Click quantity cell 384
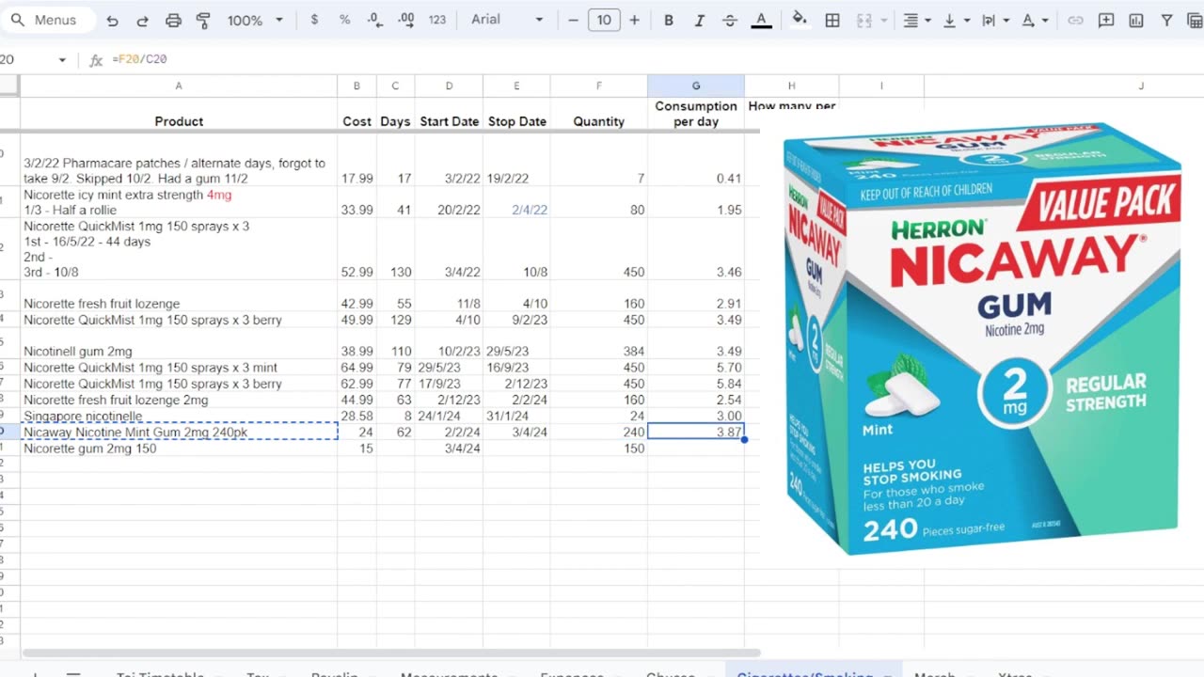This screenshot has height=677, width=1204. (599, 343)
